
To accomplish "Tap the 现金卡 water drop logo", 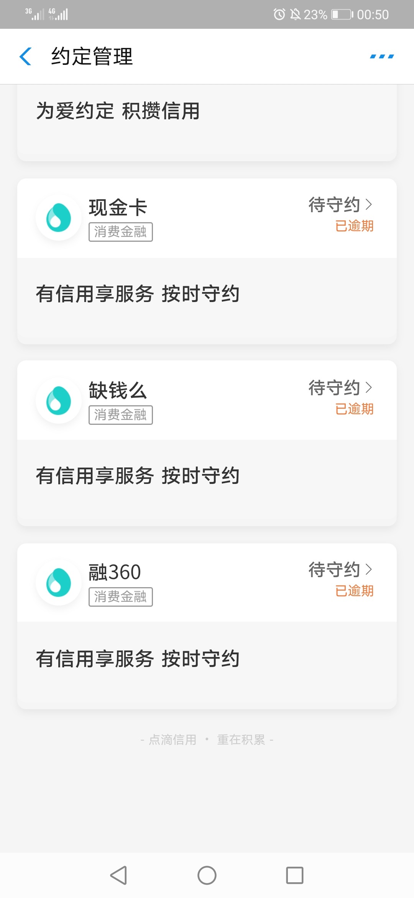I will coord(59,218).
